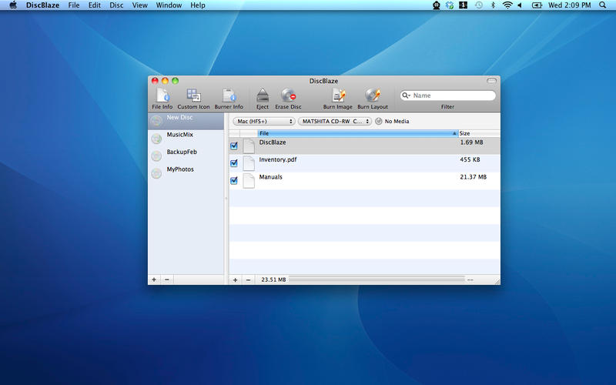
Task: Click the 21.37 MB size value
Action: (473, 177)
